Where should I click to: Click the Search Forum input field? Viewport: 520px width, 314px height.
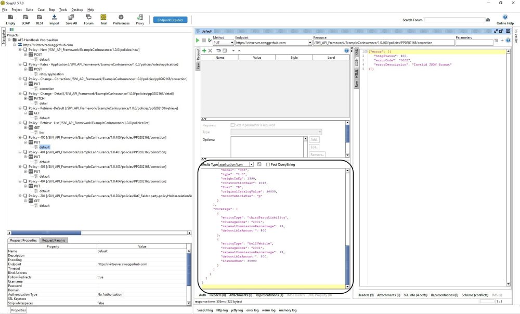(454, 20)
